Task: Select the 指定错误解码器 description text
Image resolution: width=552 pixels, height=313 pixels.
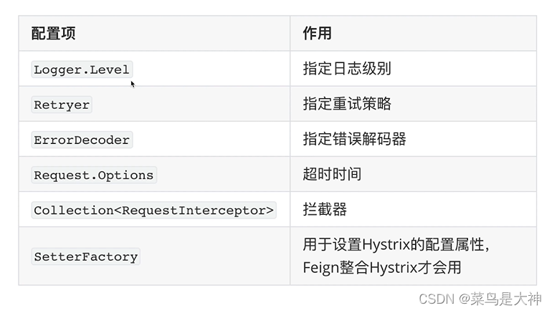Action: tap(354, 140)
